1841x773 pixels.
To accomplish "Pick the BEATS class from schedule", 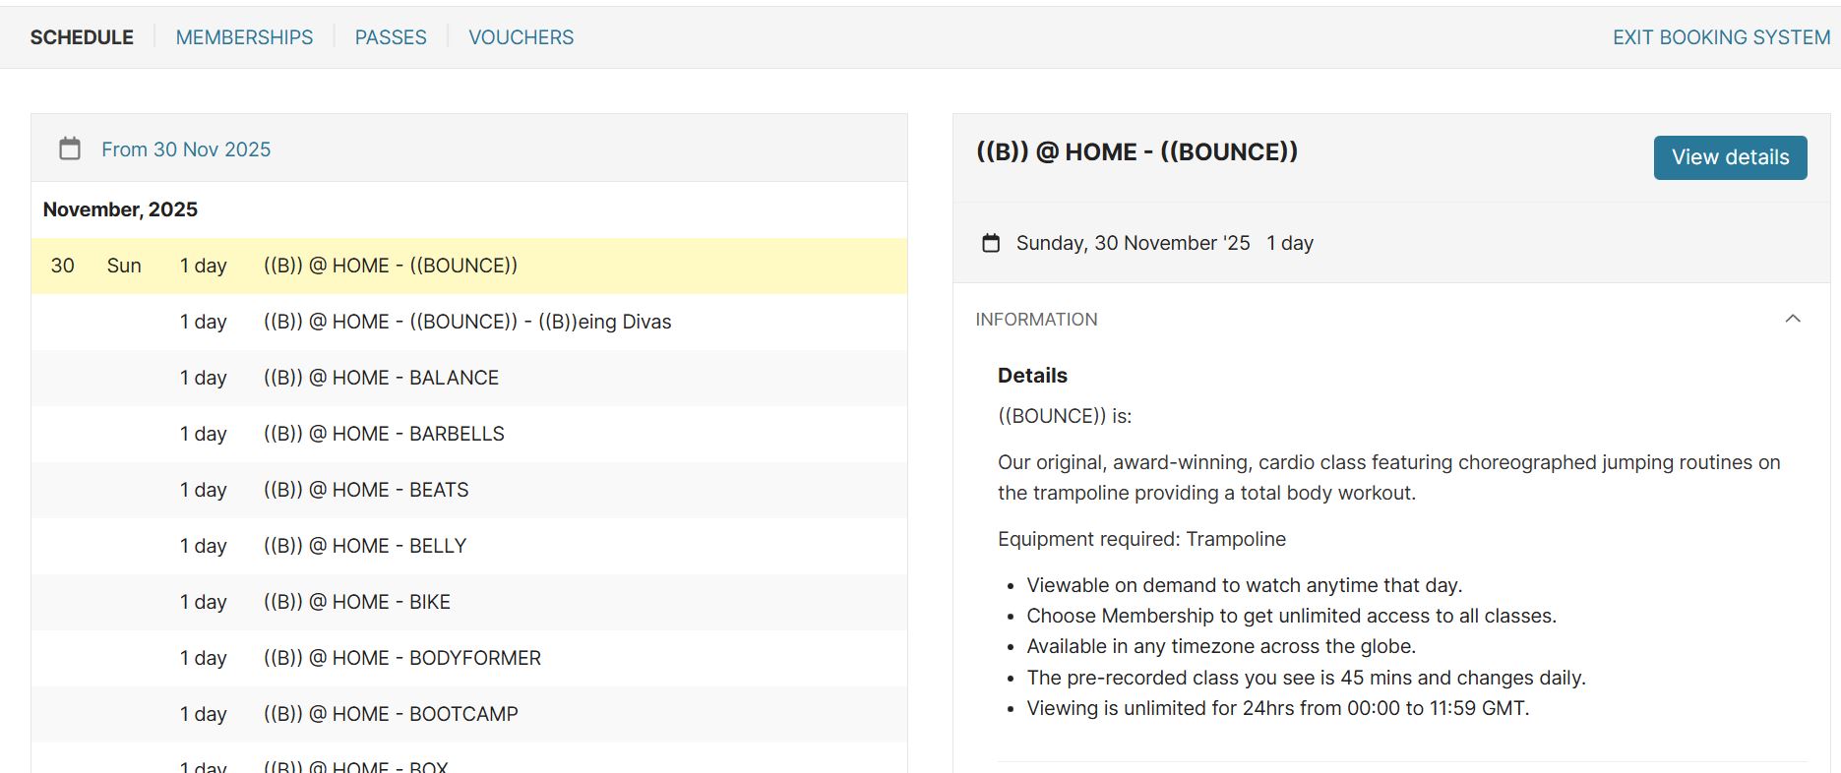I will click(x=366, y=490).
